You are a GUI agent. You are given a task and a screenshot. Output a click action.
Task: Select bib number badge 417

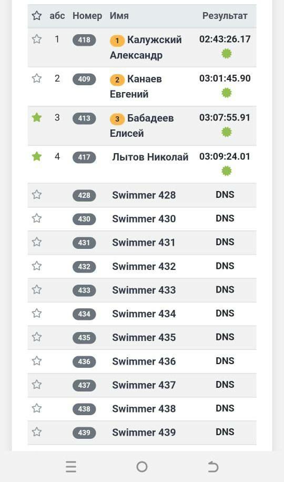[x=84, y=157]
